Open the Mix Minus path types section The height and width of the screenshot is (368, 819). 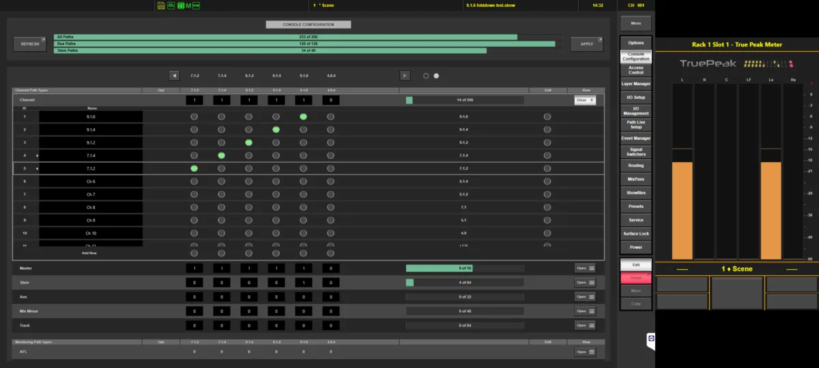pyautogui.click(x=586, y=311)
